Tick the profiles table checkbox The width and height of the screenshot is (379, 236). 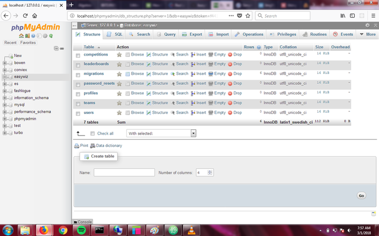point(78,94)
